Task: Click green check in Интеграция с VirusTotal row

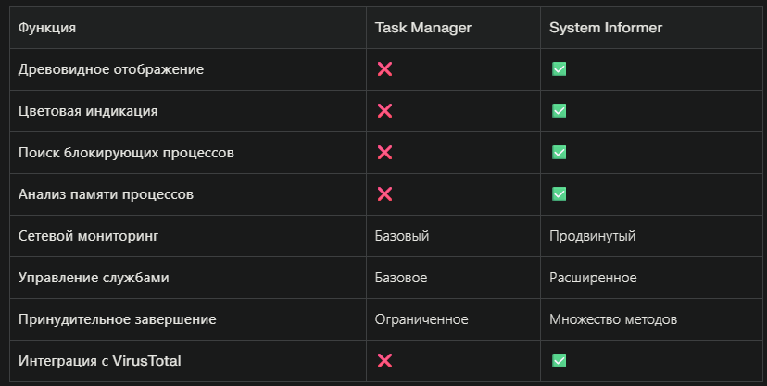Action: coord(559,360)
